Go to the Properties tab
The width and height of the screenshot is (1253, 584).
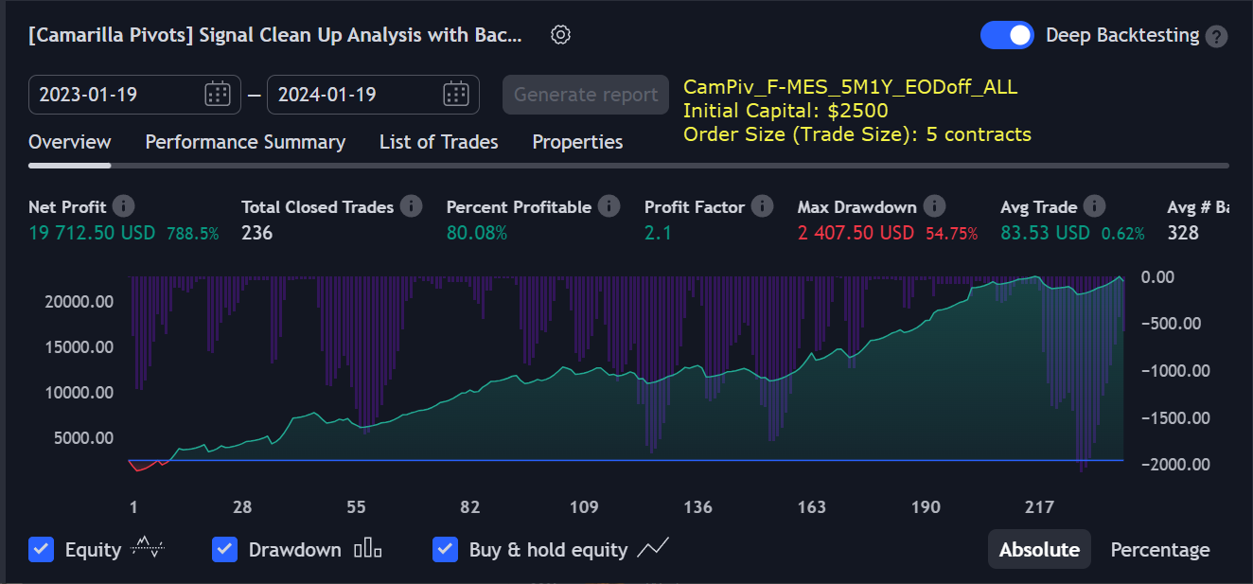tap(577, 142)
